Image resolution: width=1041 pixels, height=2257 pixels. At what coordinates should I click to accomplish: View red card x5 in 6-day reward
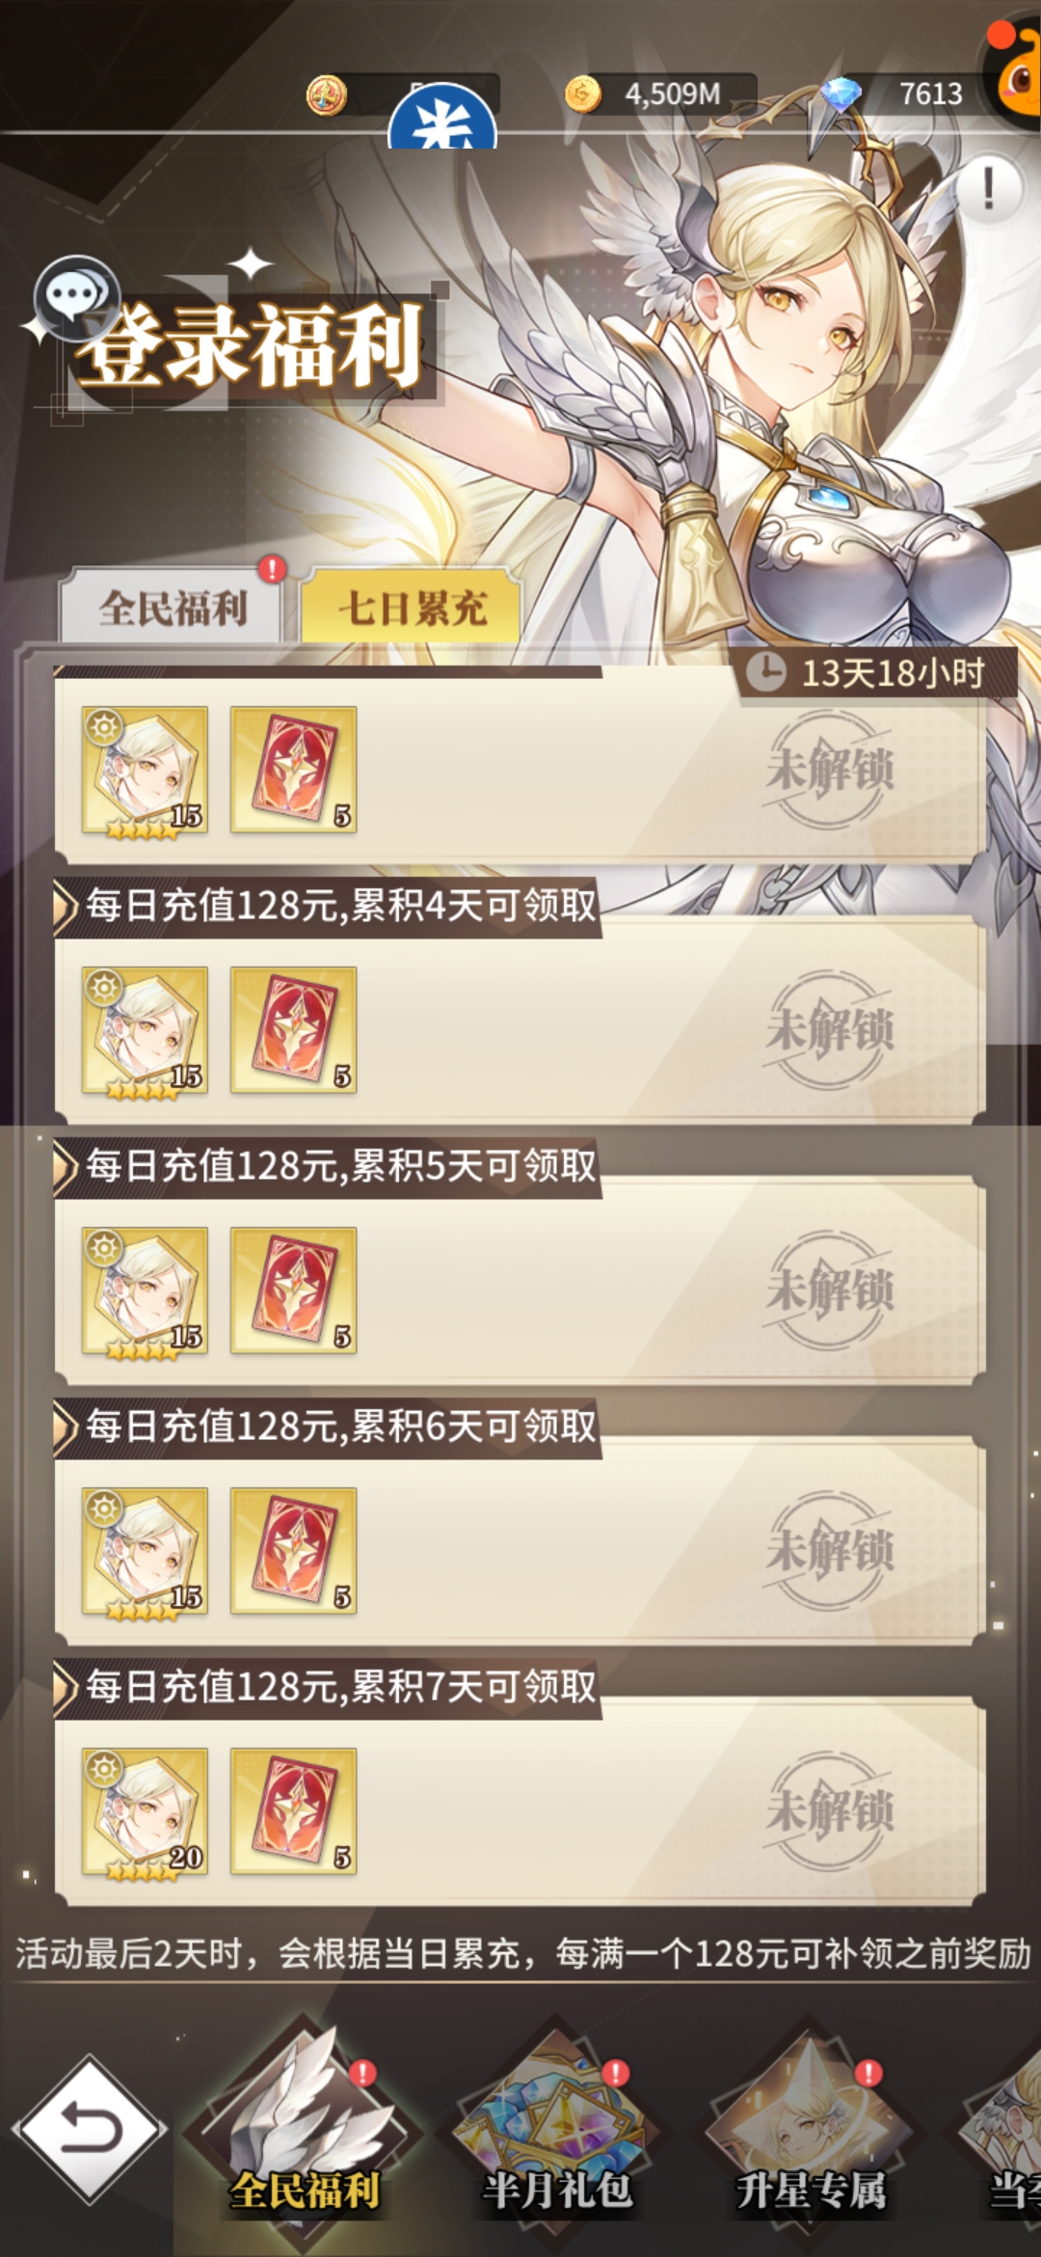294,1551
